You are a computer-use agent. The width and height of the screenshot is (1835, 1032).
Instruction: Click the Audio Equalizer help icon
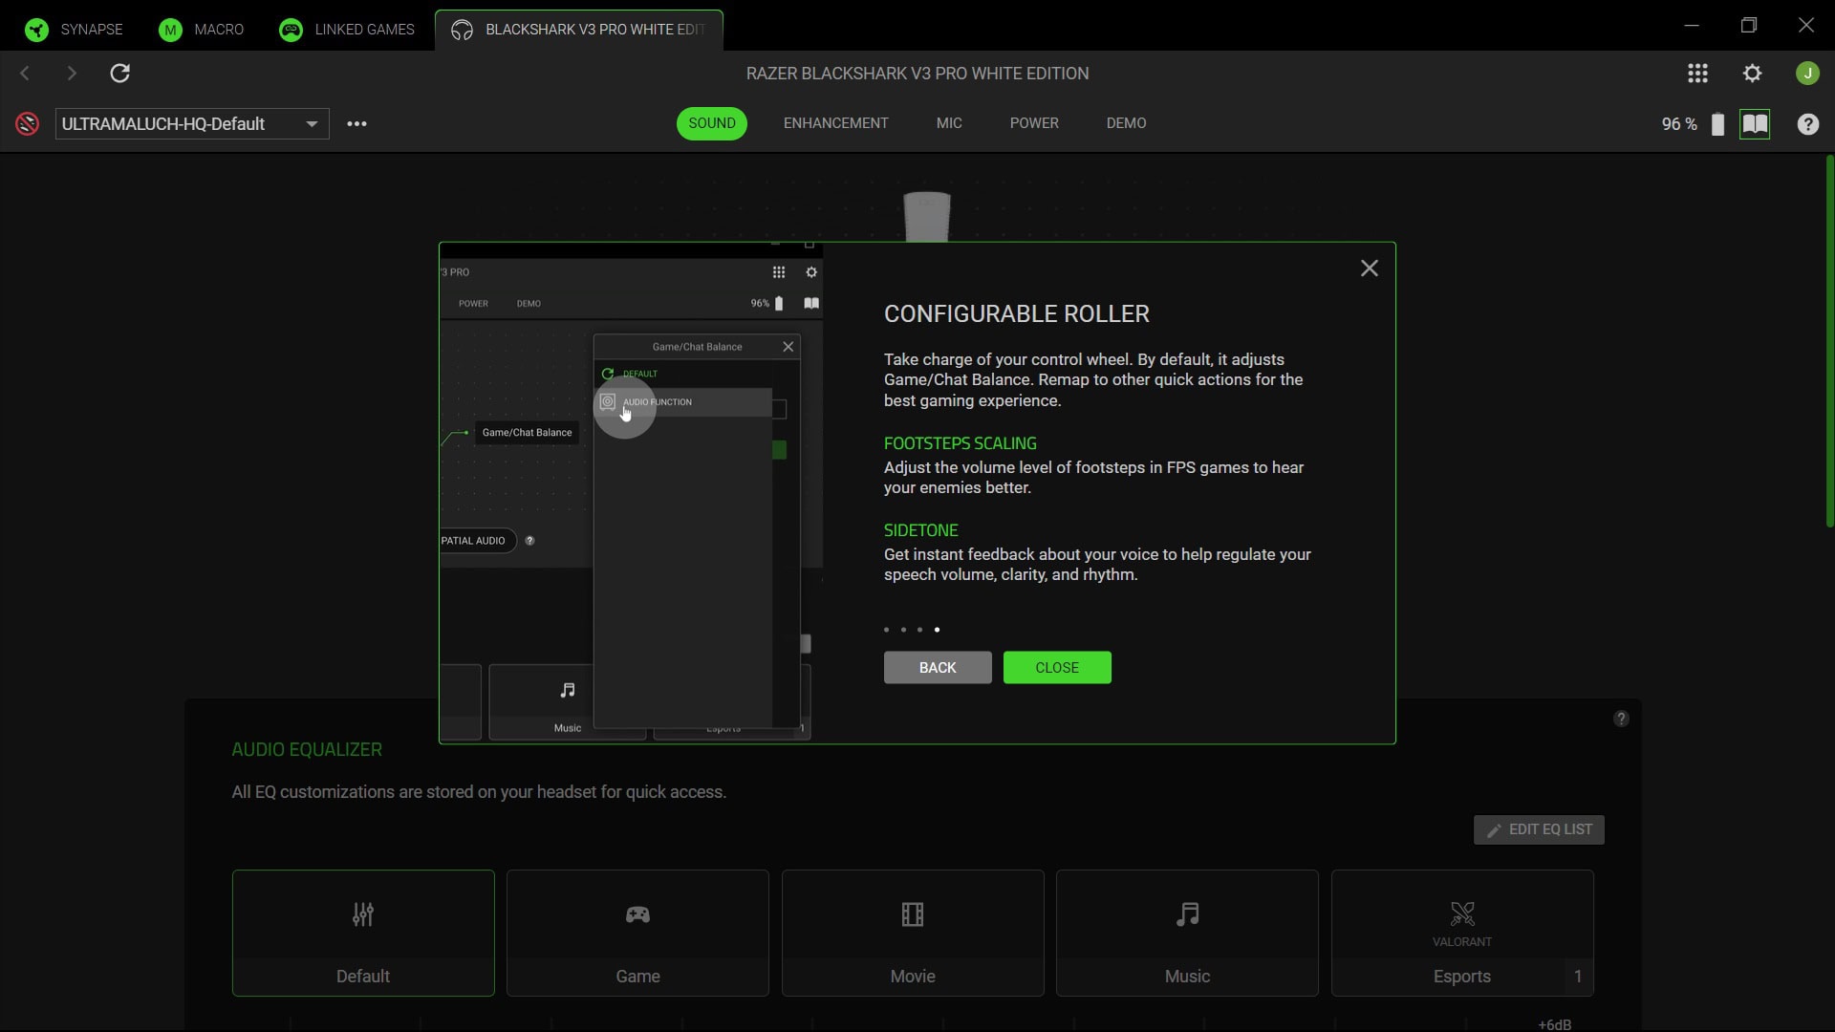point(1621,719)
